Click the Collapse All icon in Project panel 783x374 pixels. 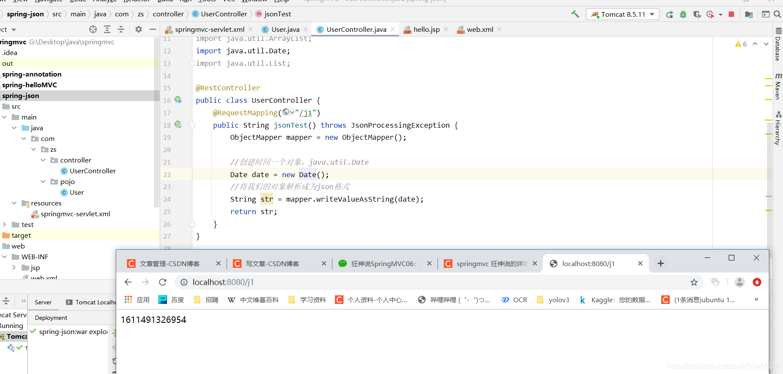pyautogui.click(x=121, y=29)
